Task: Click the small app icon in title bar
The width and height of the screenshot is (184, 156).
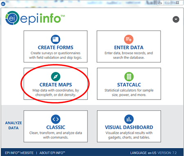Action: click(3, 4)
